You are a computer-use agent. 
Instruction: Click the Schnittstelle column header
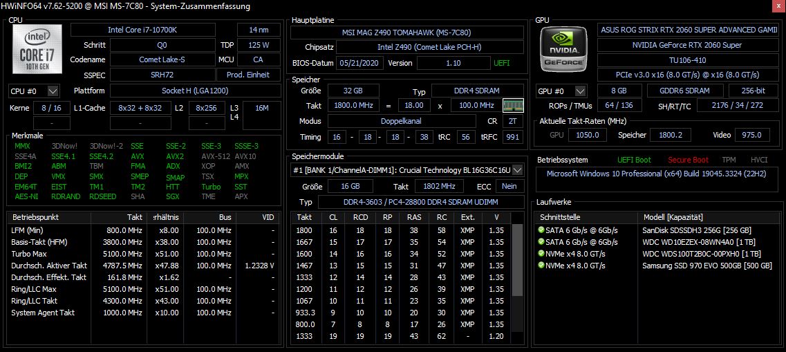586,218
